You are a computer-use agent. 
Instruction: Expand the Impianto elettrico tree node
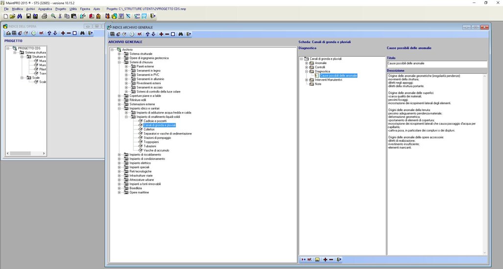tap(119, 163)
